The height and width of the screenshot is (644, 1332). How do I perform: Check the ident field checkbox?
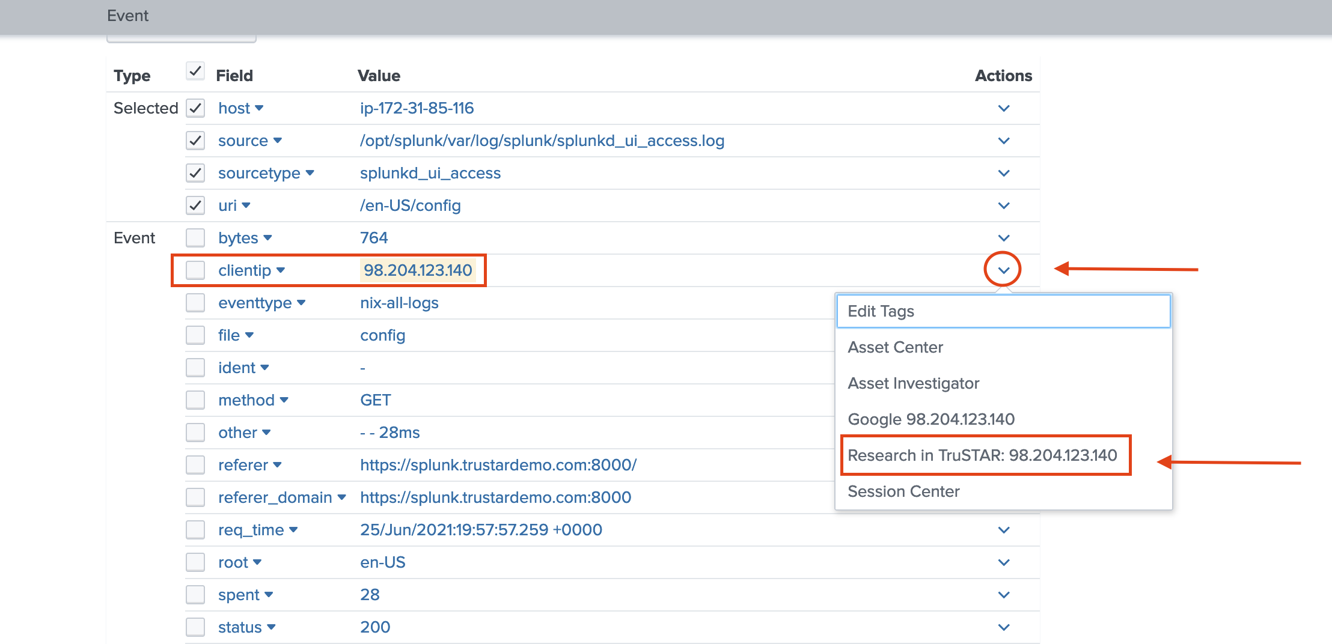195,368
